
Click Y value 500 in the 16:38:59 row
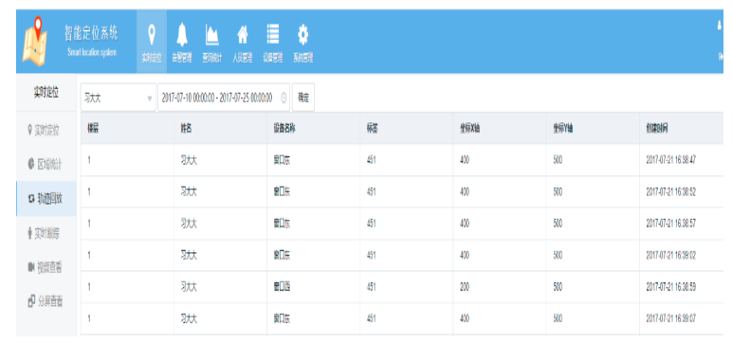(x=558, y=287)
